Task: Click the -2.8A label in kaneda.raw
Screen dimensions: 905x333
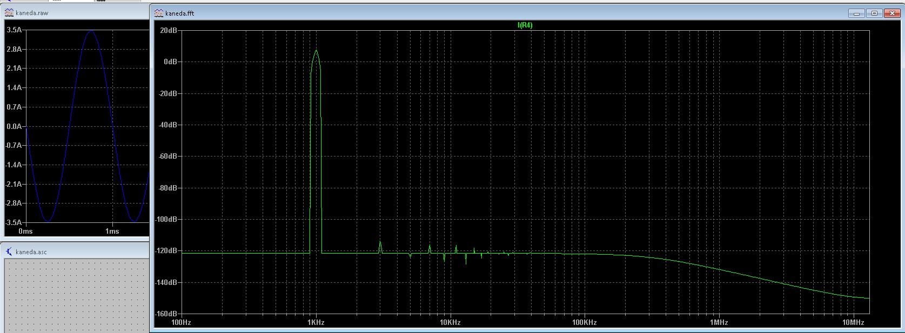Action: click(x=13, y=203)
